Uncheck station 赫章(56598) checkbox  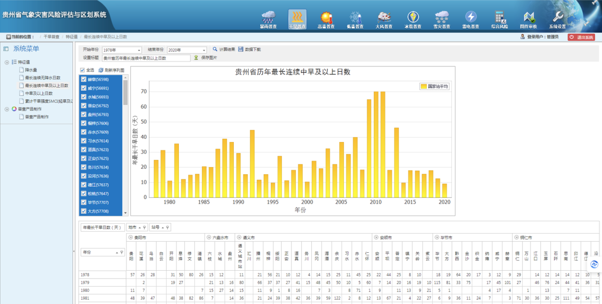(x=83, y=79)
